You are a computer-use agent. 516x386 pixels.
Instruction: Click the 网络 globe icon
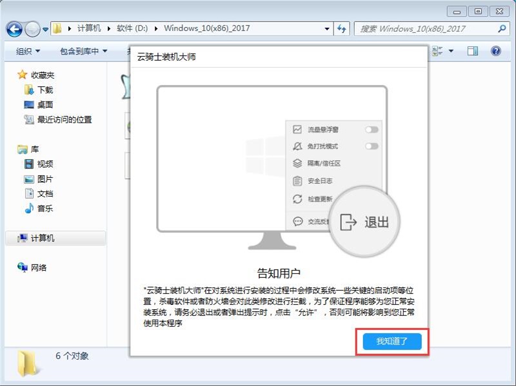click(x=23, y=267)
